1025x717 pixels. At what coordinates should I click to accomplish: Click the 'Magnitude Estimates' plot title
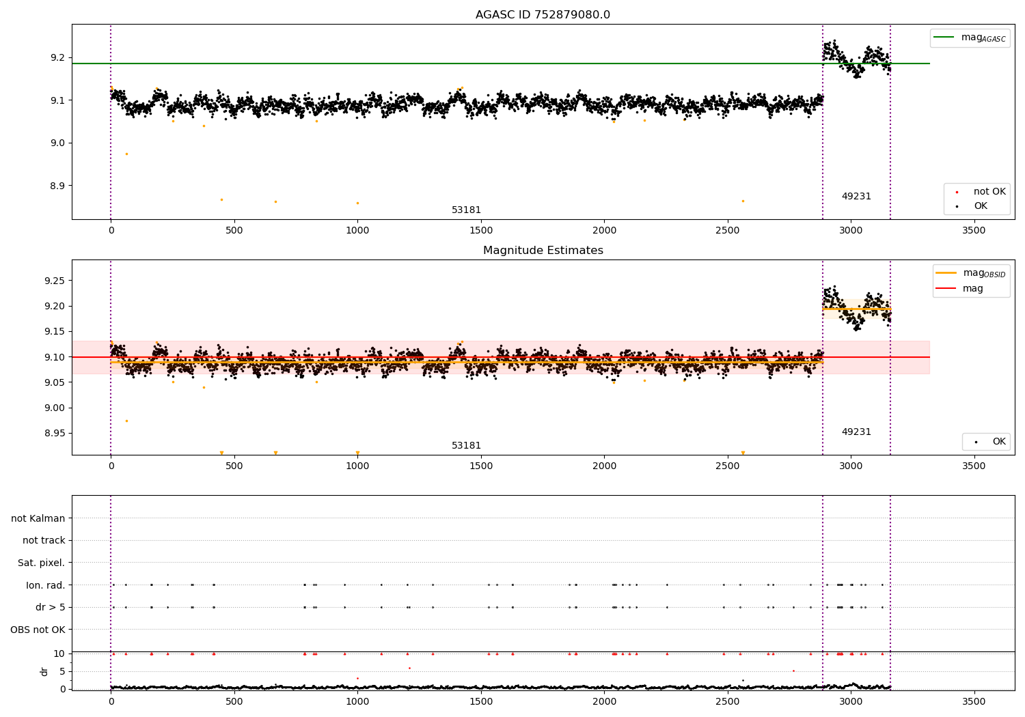pyautogui.click(x=543, y=251)
